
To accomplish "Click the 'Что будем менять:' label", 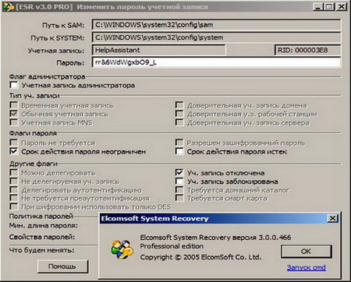I will pos(41,250).
